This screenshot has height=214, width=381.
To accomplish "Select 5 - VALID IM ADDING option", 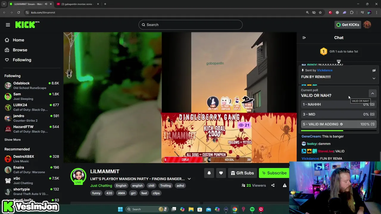I will (339, 124).
